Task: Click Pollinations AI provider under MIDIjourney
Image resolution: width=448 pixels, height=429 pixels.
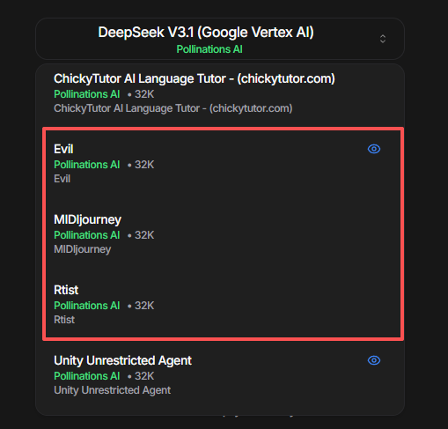Action: pyautogui.click(x=87, y=235)
